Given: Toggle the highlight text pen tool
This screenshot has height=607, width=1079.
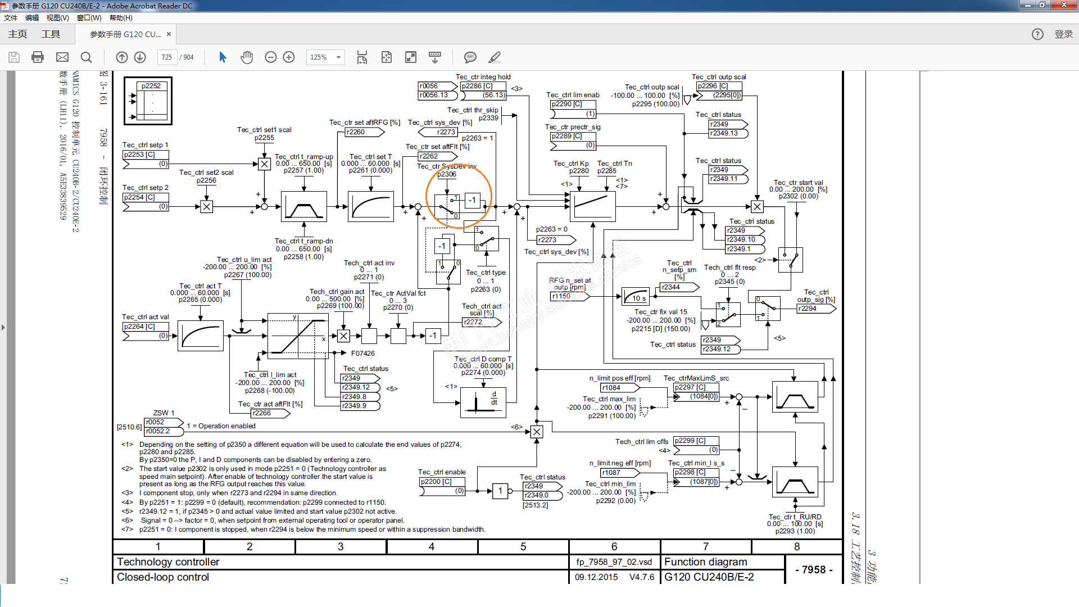Looking at the screenshot, I should [495, 57].
